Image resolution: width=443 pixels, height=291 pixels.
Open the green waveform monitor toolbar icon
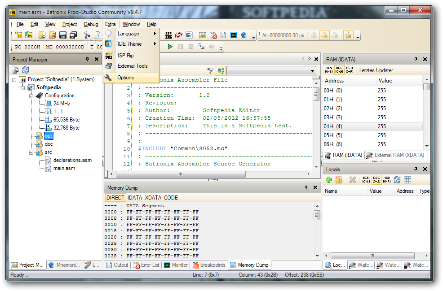(233, 35)
